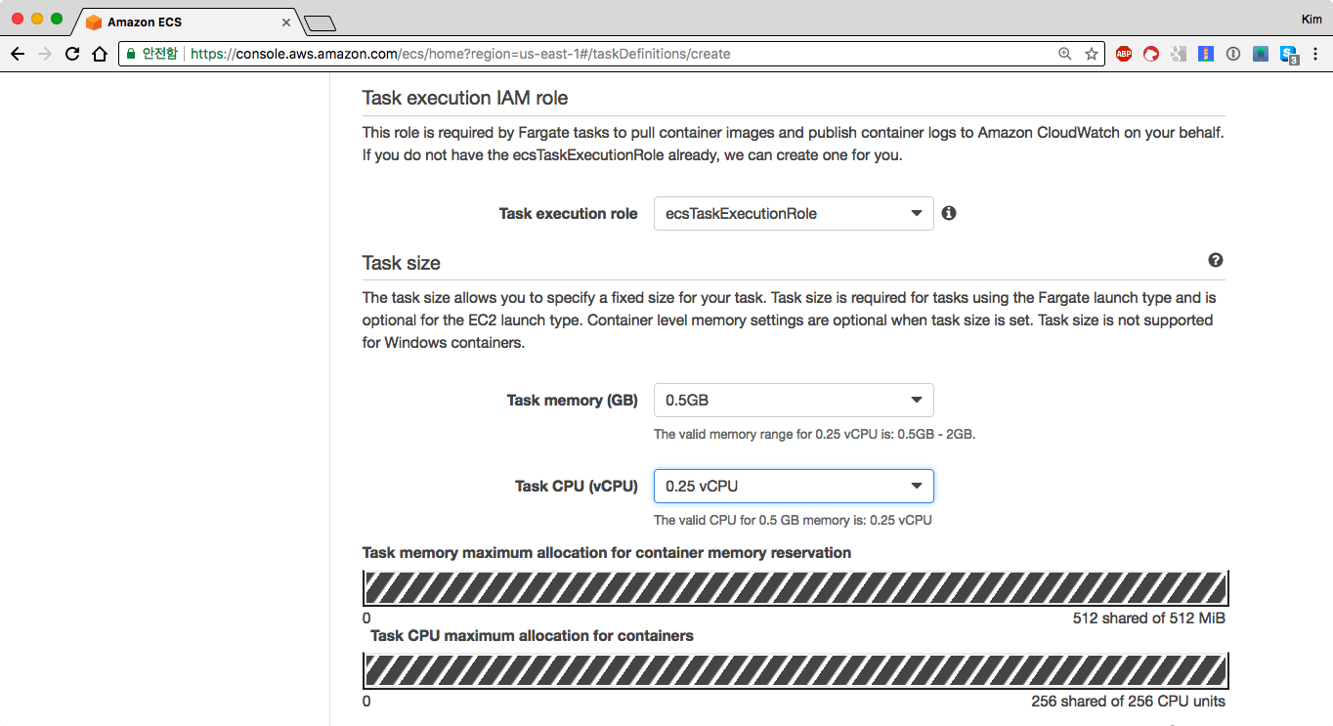Open the Task CPU (vCPU) dropdown
1333x726 pixels.
(x=793, y=486)
